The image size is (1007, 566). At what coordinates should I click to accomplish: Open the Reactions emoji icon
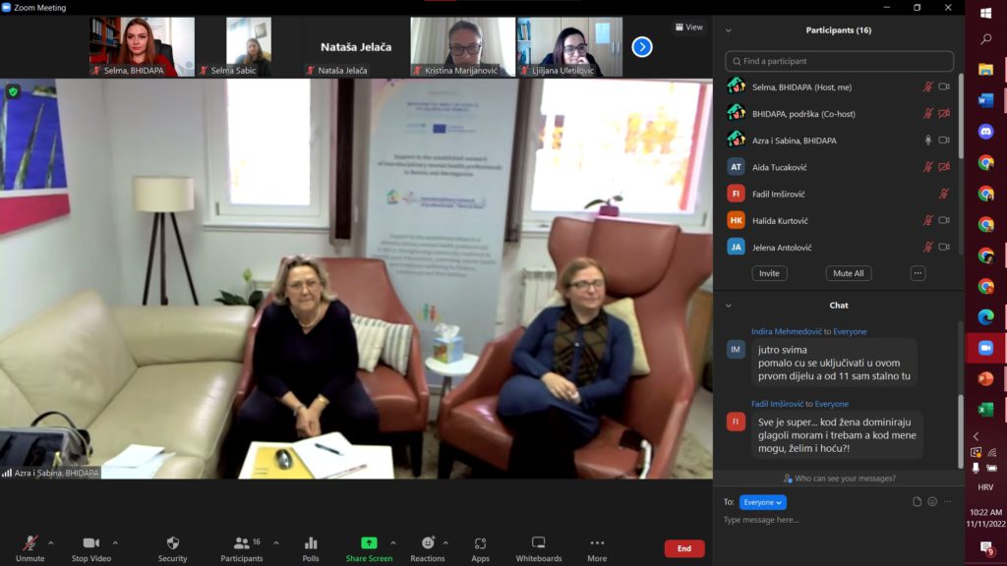(428, 543)
